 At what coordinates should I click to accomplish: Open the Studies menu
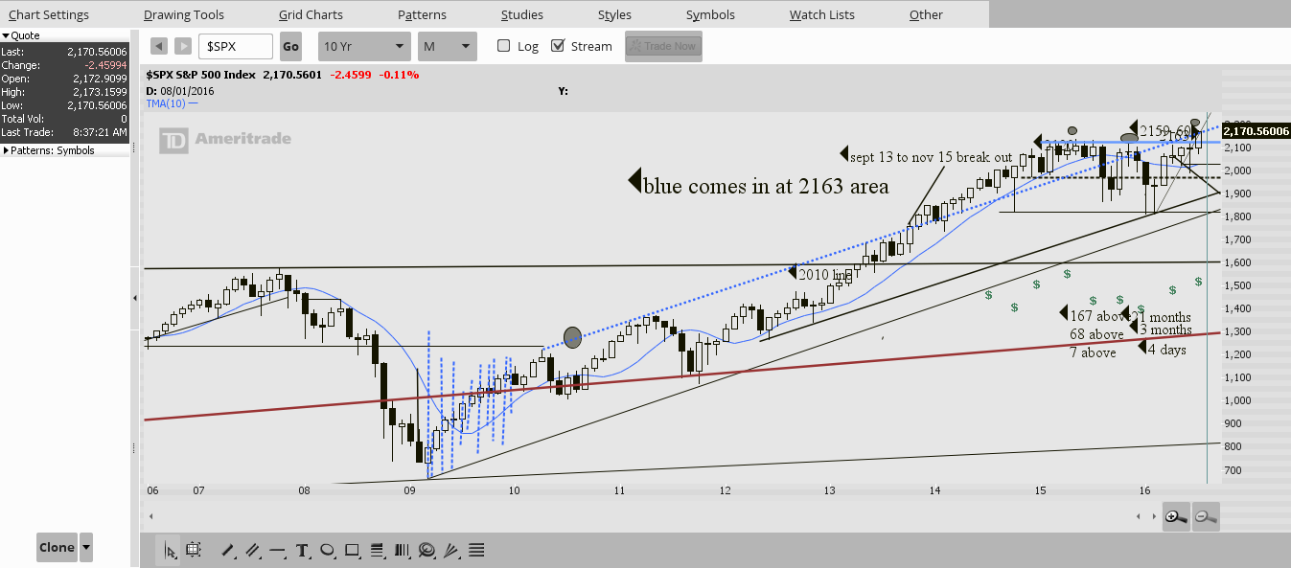(522, 14)
